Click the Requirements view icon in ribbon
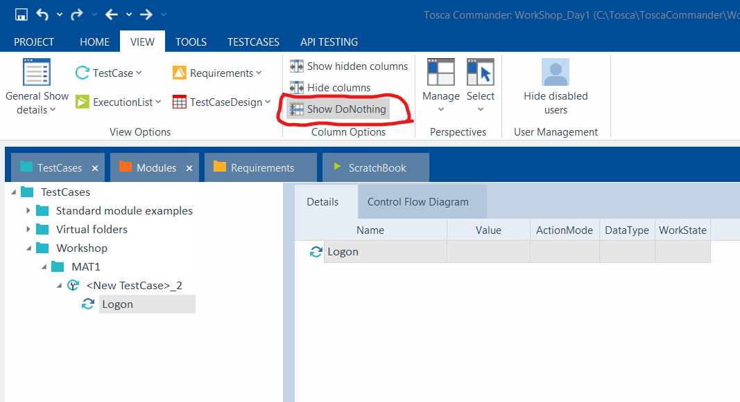 180,73
